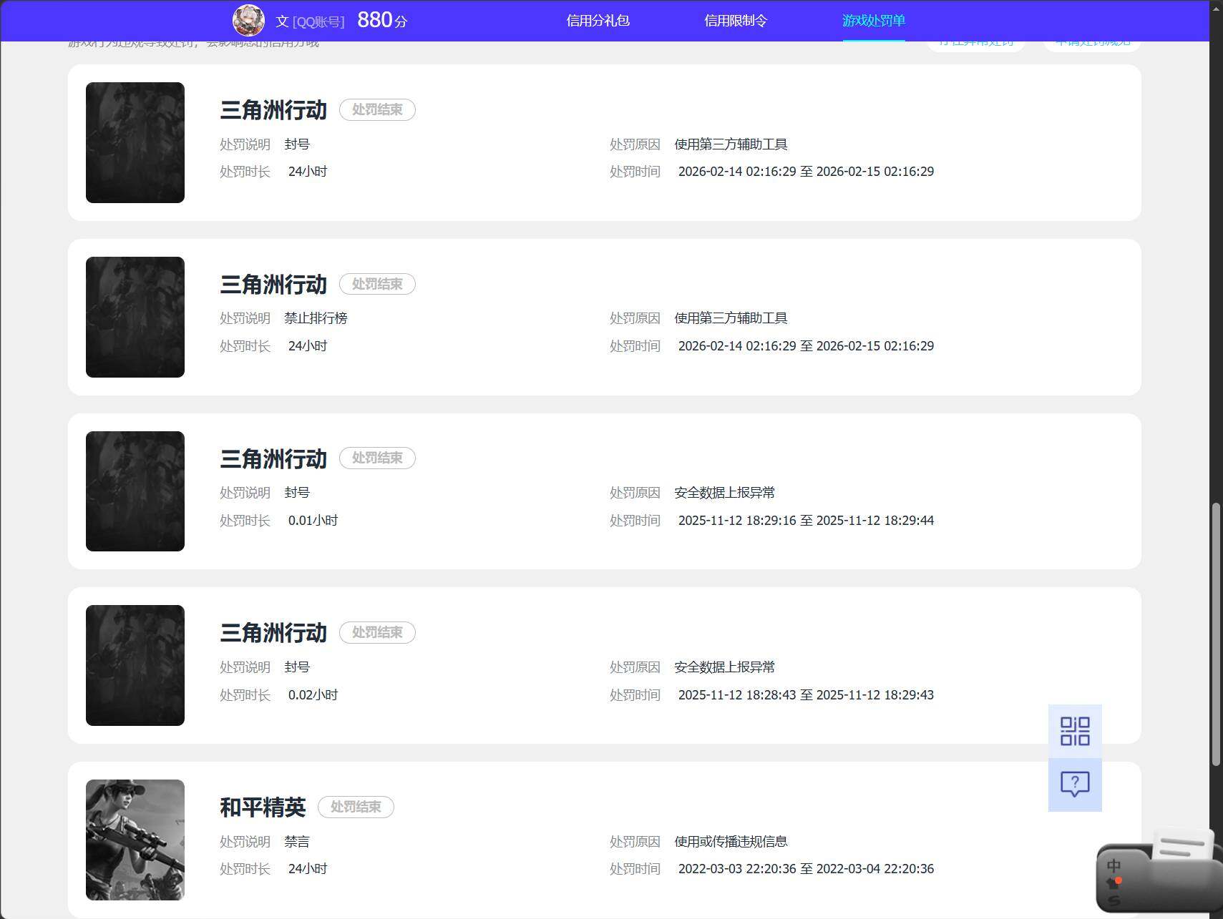The image size is (1223, 919).
Task: Click the 和平精英 title
Action: pos(263,807)
